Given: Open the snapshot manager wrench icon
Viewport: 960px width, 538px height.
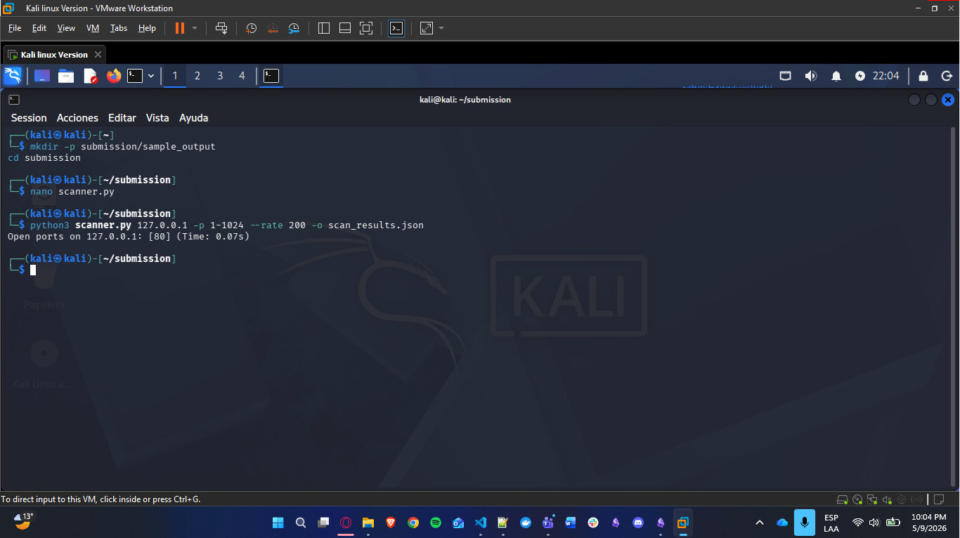Looking at the screenshot, I should pyautogui.click(x=294, y=28).
